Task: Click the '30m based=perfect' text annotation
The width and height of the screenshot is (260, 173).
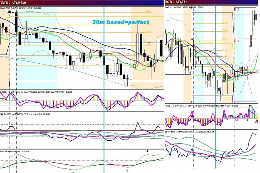Action: (x=121, y=22)
